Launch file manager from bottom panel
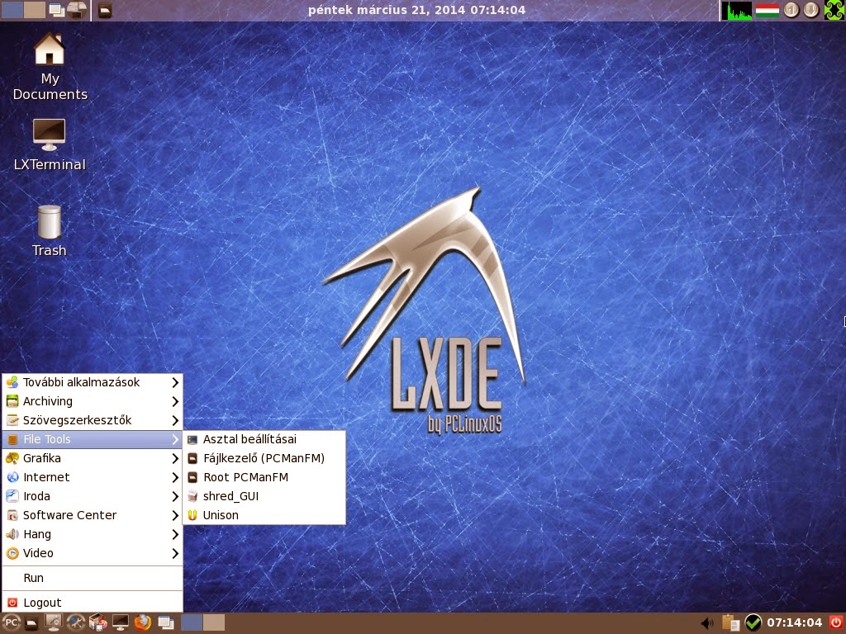846x634 pixels. (x=32, y=623)
